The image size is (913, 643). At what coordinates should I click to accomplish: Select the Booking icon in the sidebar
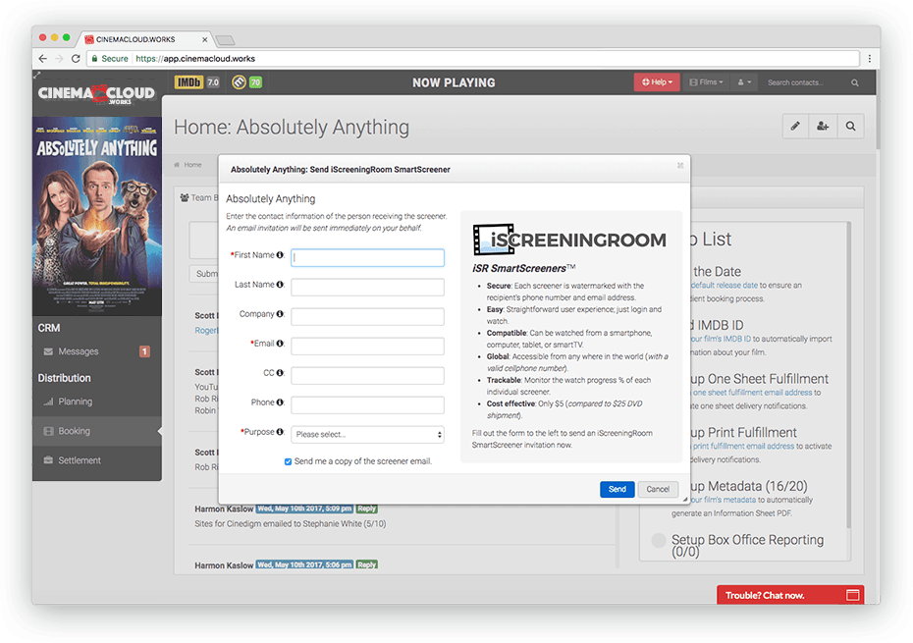[50, 432]
